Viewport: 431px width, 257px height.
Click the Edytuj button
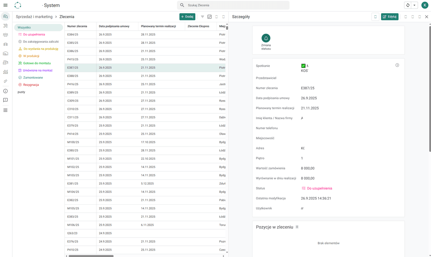[390, 17]
